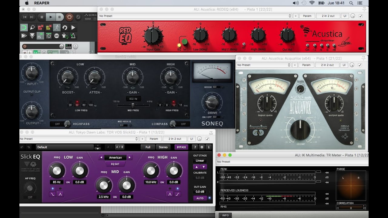This screenshot has width=388, height=218.
Task: Go to project start in the transport
Action: [x=25, y=17]
